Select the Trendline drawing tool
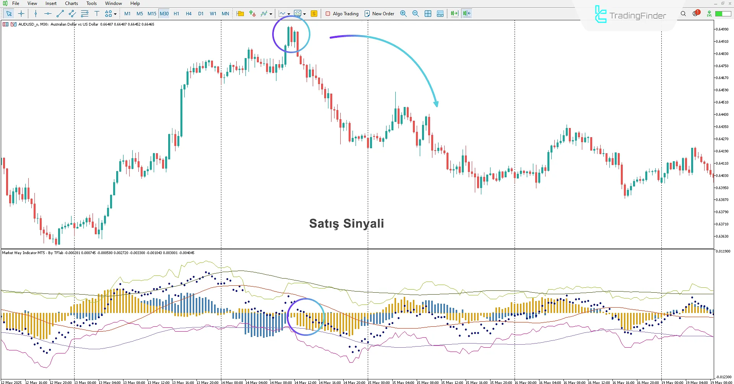Image resolution: width=734 pixels, height=384 pixels. pyautogui.click(x=60, y=13)
